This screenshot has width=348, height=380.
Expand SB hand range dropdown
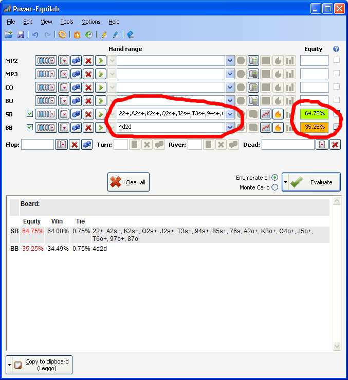(230, 114)
